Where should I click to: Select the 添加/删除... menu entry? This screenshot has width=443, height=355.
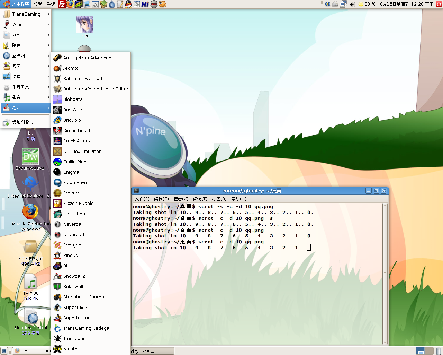point(26,122)
